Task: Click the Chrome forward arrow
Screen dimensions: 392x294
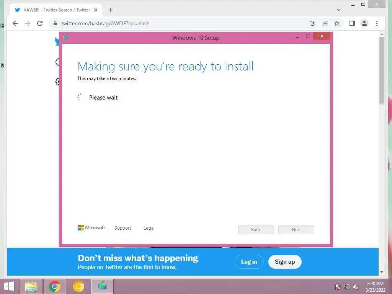Action: pyautogui.click(x=28, y=23)
